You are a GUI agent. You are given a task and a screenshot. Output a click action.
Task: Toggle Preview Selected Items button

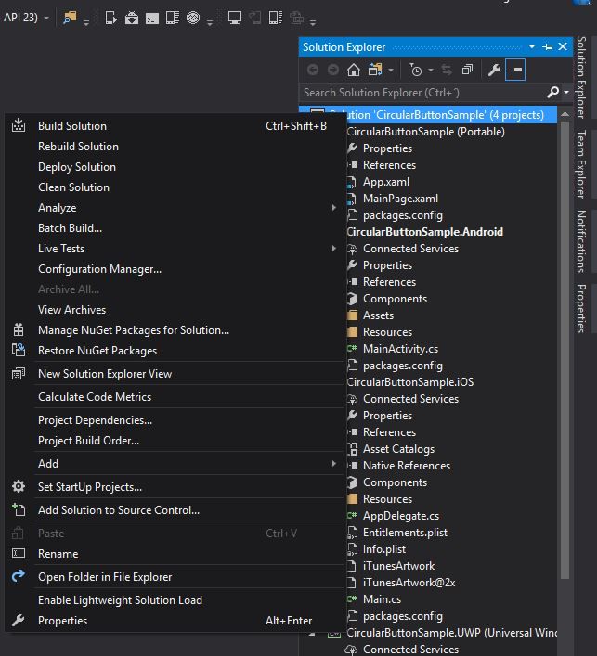[x=515, y=70]
